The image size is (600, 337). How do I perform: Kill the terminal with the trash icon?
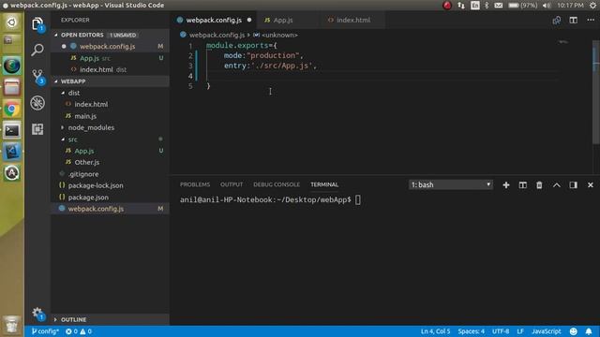pyautogui.click(x=539, y=185)
